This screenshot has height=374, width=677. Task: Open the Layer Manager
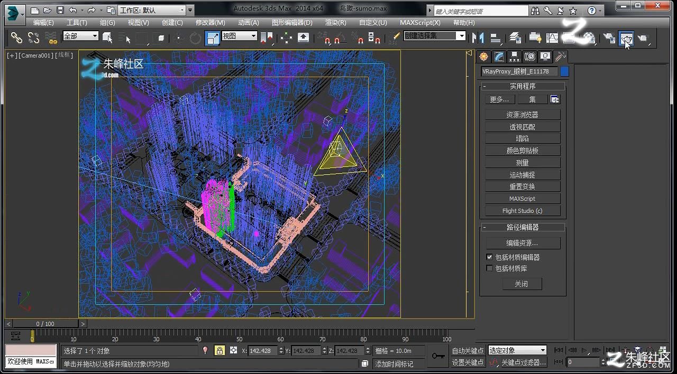(515, 38)
